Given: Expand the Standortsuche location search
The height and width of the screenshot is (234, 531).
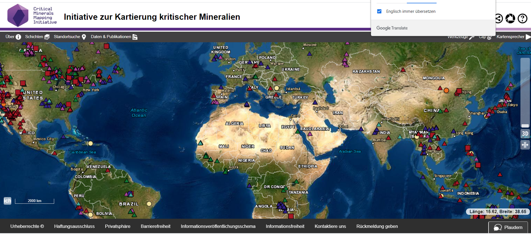Looking at the screenshot, I should (x=70, y=37).
